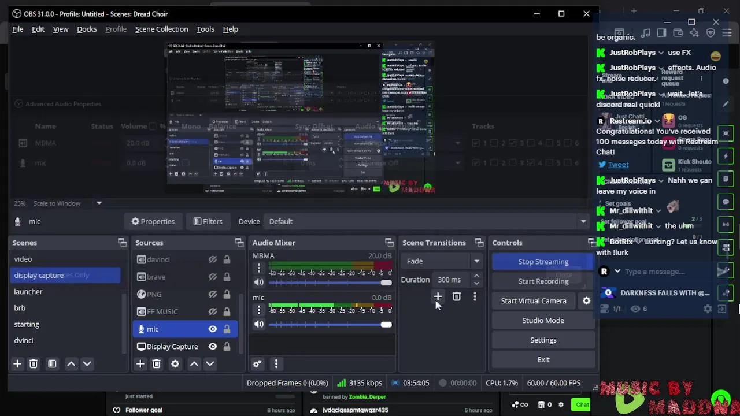Show the FF MUSIC source
Image resolution: width=740 pixels, height=416 pixels.
pyautogui.click(x=213, y=311)
